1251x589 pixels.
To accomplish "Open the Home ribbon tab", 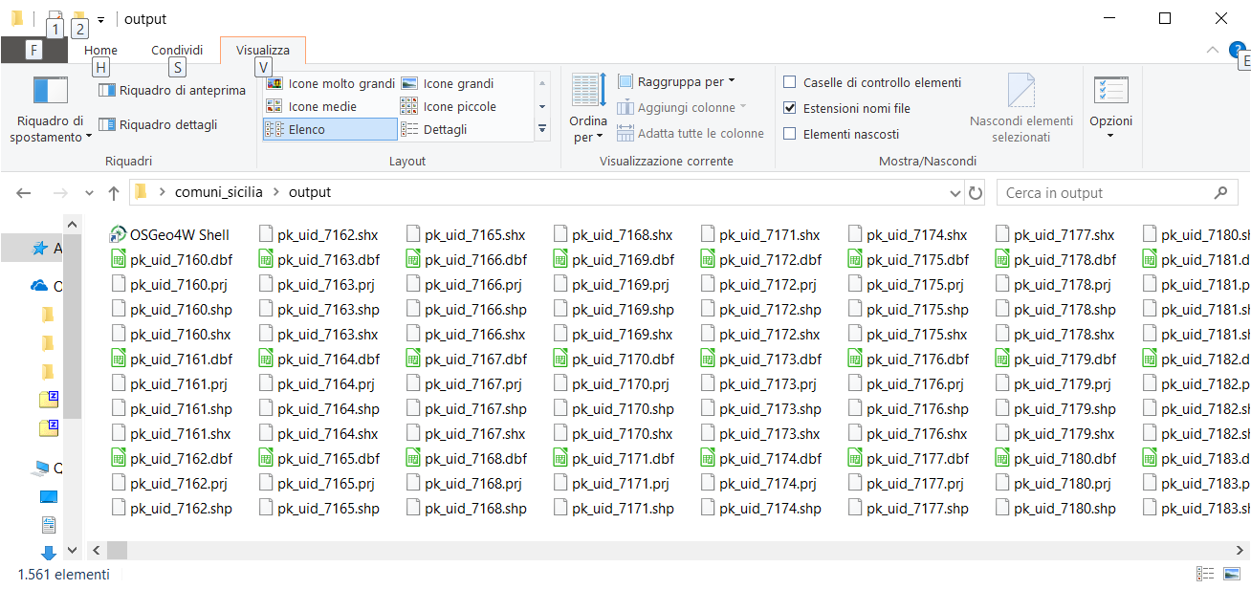I will (100, 51).
